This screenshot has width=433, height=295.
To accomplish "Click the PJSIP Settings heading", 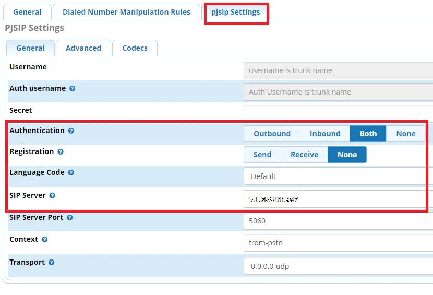I will pos(34,28).
